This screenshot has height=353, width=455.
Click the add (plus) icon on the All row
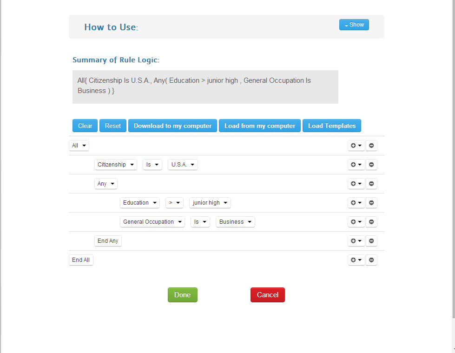pyautogui.click(x=356, y=146)
